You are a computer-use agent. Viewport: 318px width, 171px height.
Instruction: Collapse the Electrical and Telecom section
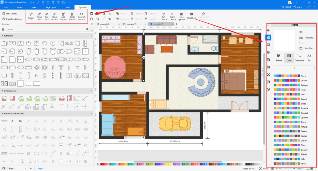click(x=3, y=113)
